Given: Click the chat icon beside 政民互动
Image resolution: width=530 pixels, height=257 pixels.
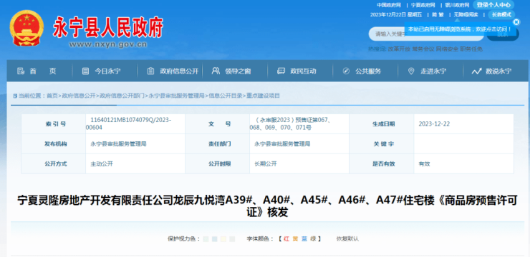Looking at the screenshot, I should pyautogui.click(x=281, y=71).
